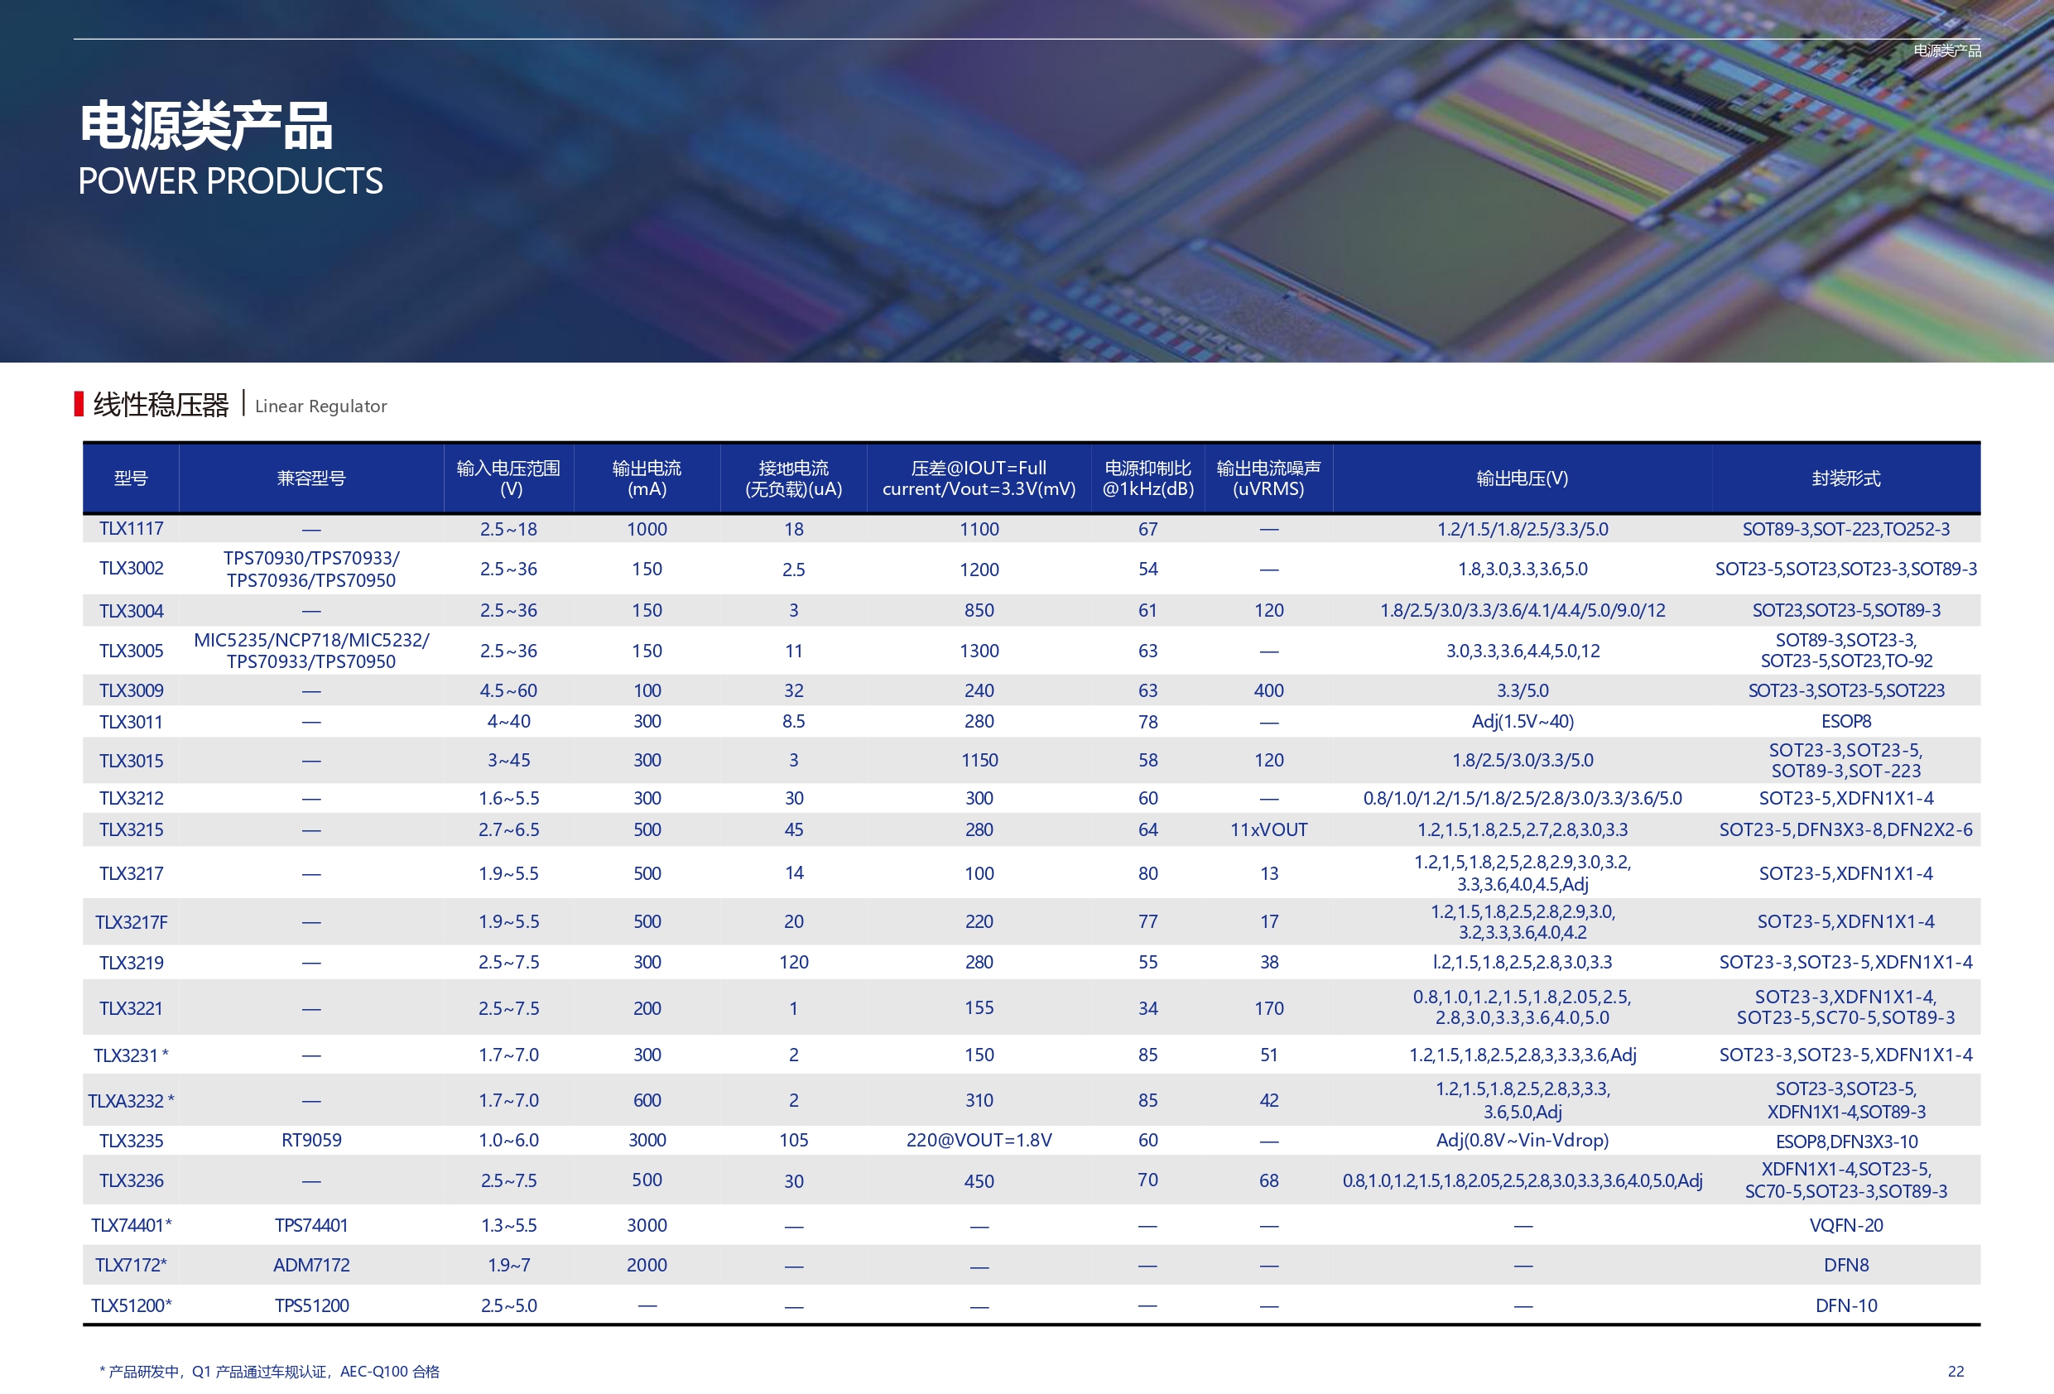Click the top-right 电源类产品 header label

1946,50
